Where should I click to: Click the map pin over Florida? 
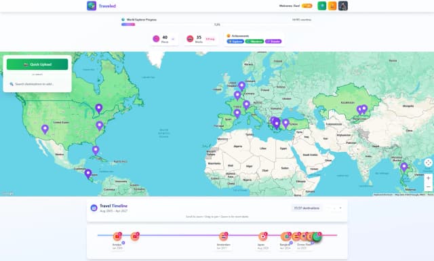click(96, 150)
